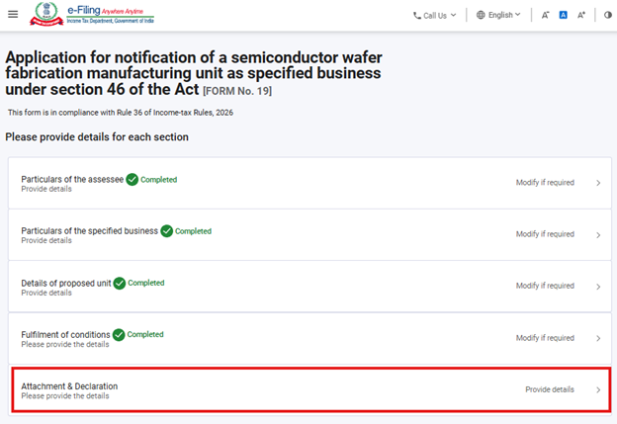Click green Completed checkmark for specified business
The width and height of the screenshot is (617, 424).
[166, 231]
